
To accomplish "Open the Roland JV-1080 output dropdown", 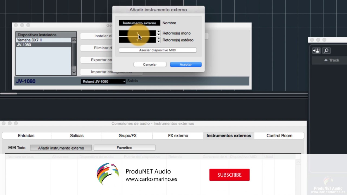I will [103, 81].
